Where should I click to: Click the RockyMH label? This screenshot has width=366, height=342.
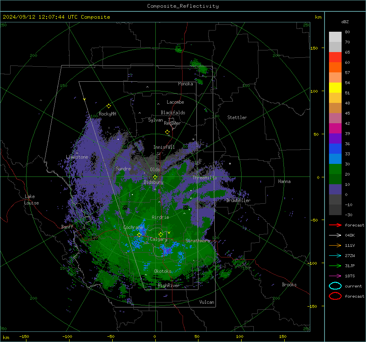107,114
